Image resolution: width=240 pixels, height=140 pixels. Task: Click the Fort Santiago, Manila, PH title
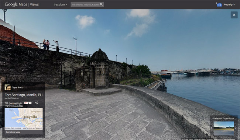tap(24, 95)
